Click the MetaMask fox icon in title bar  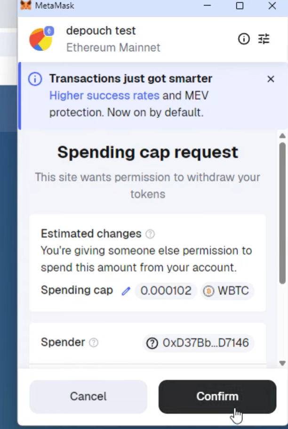(x=26, y=6)
